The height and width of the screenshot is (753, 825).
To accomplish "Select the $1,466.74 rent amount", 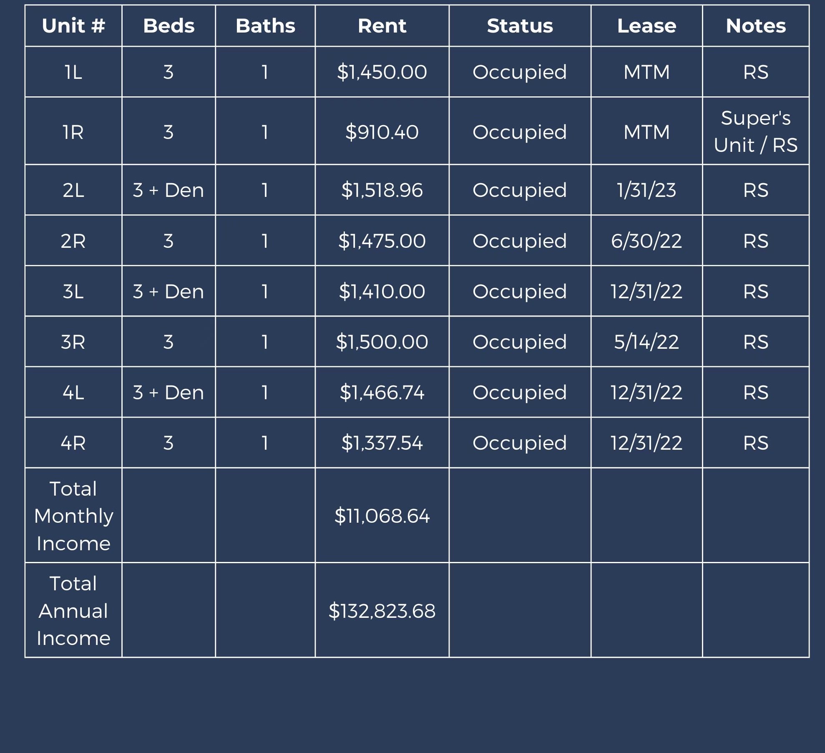I will point(382,393).
